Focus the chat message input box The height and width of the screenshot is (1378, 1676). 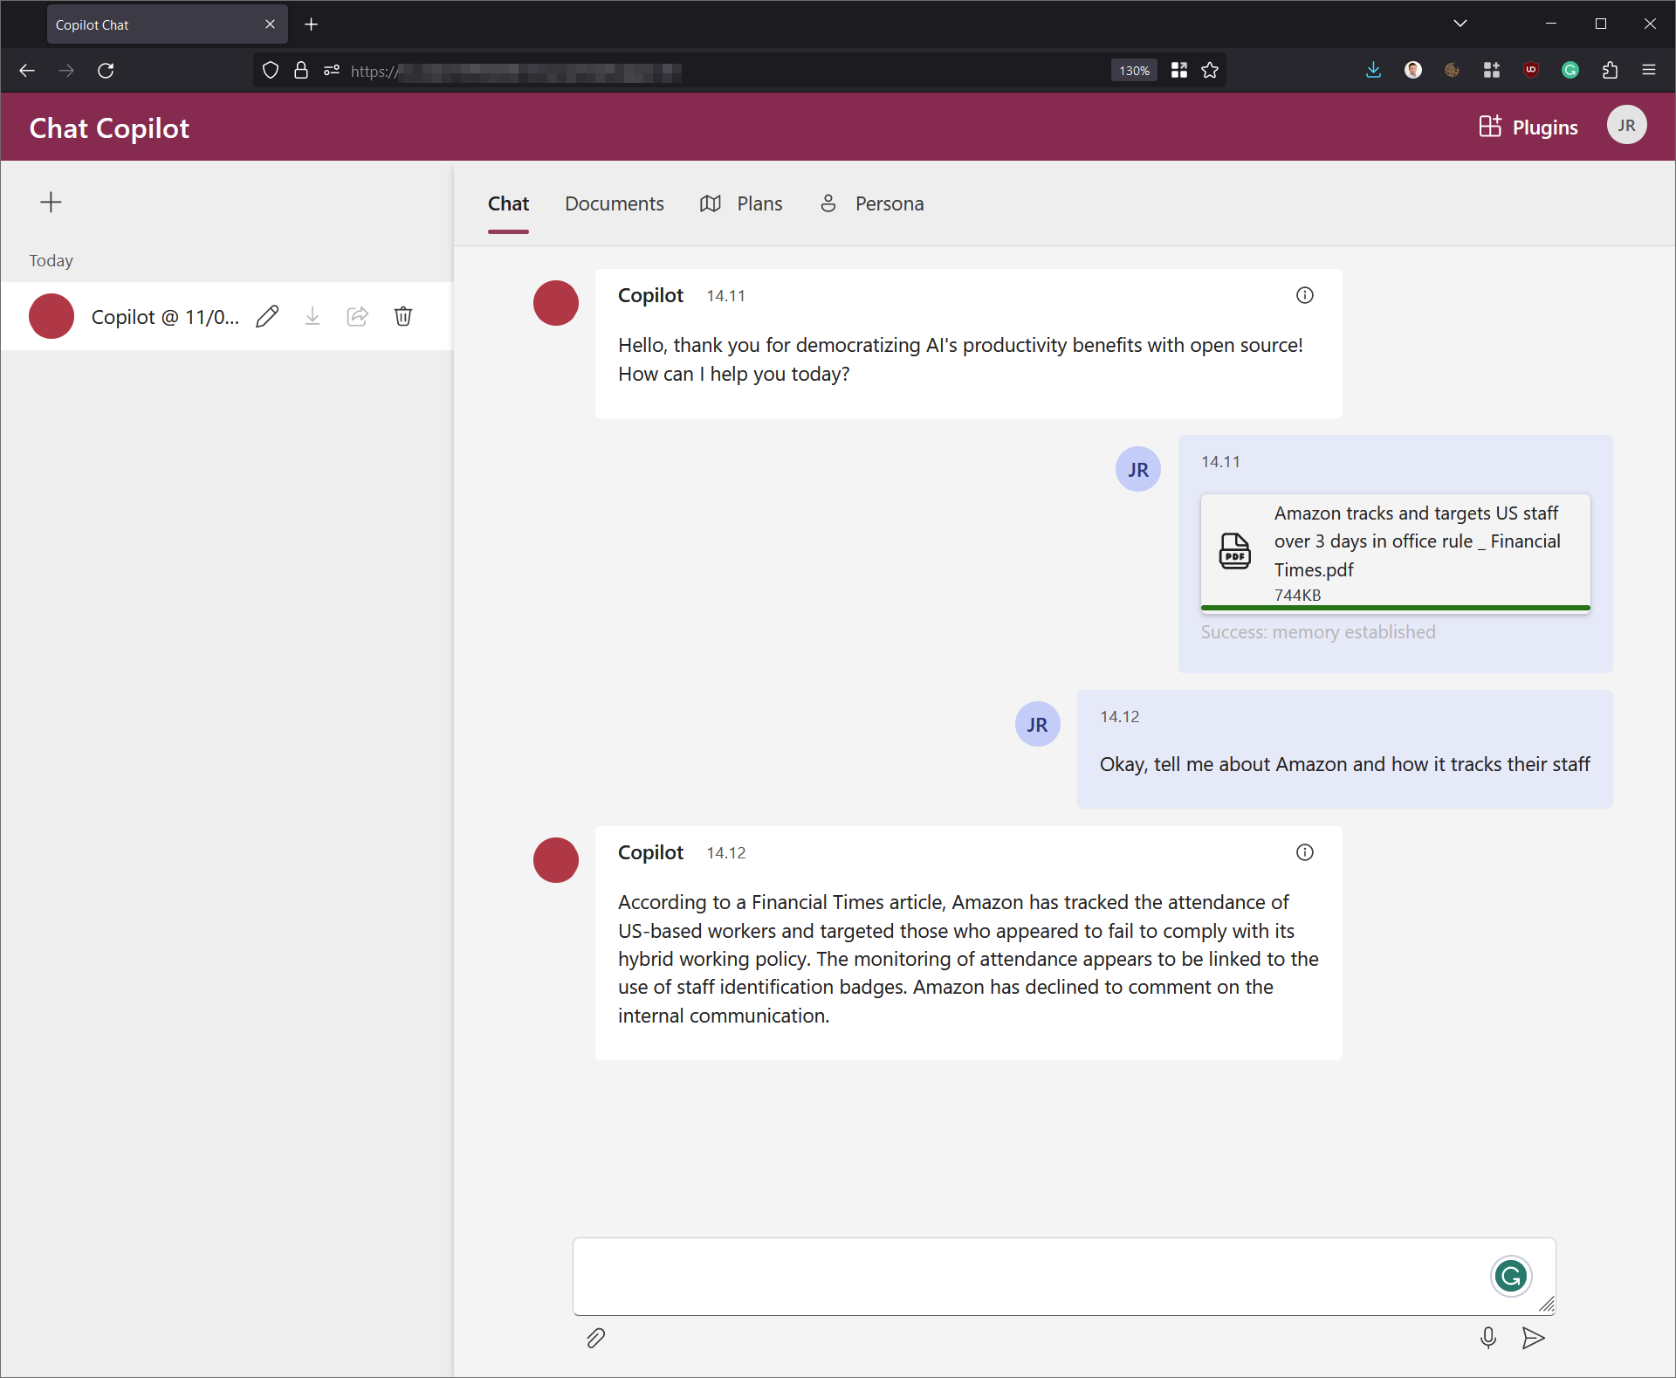point(1064,1276)
